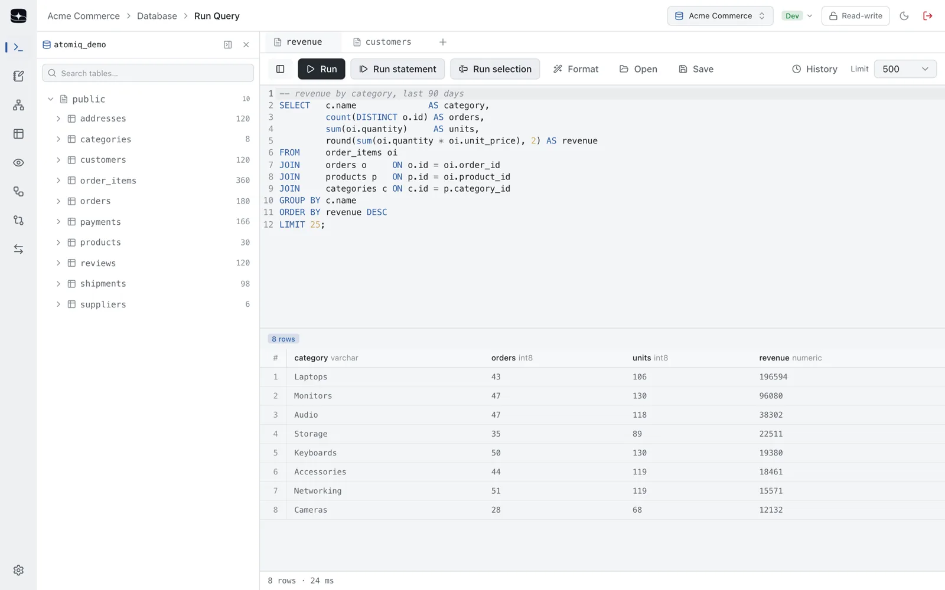Expand the categories table

[x=58, y=139]
